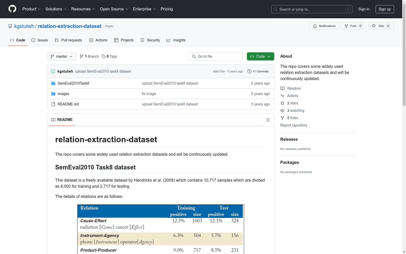Open the Issues tab
406x254 pixels.
(x=40, y=40)
